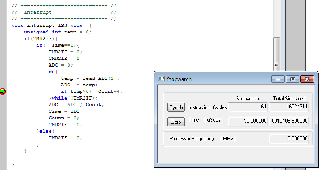Click the line 'ADC += temp;'

coord(79,85)
